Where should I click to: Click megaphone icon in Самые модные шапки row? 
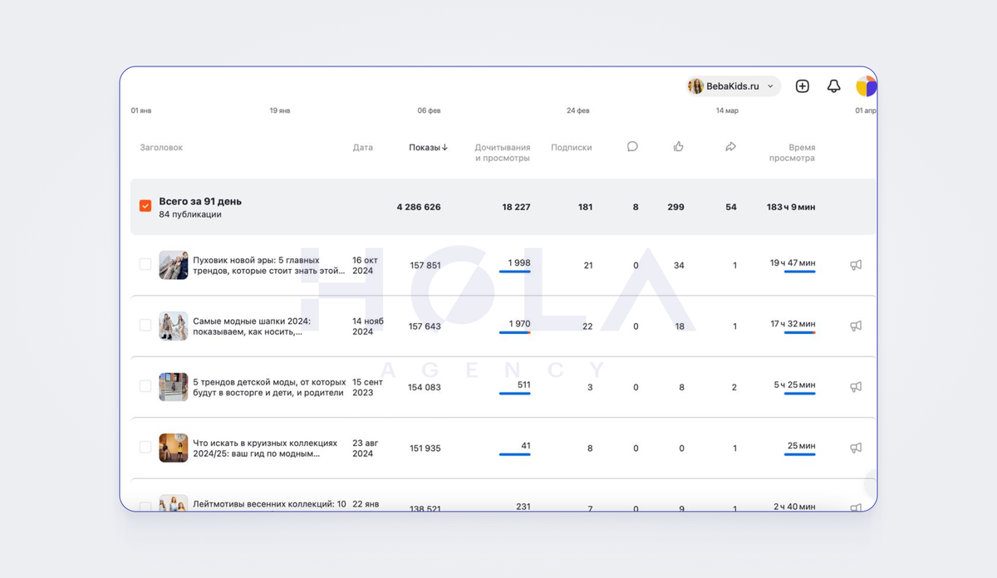pyautogui.click(x=856, y=326)
